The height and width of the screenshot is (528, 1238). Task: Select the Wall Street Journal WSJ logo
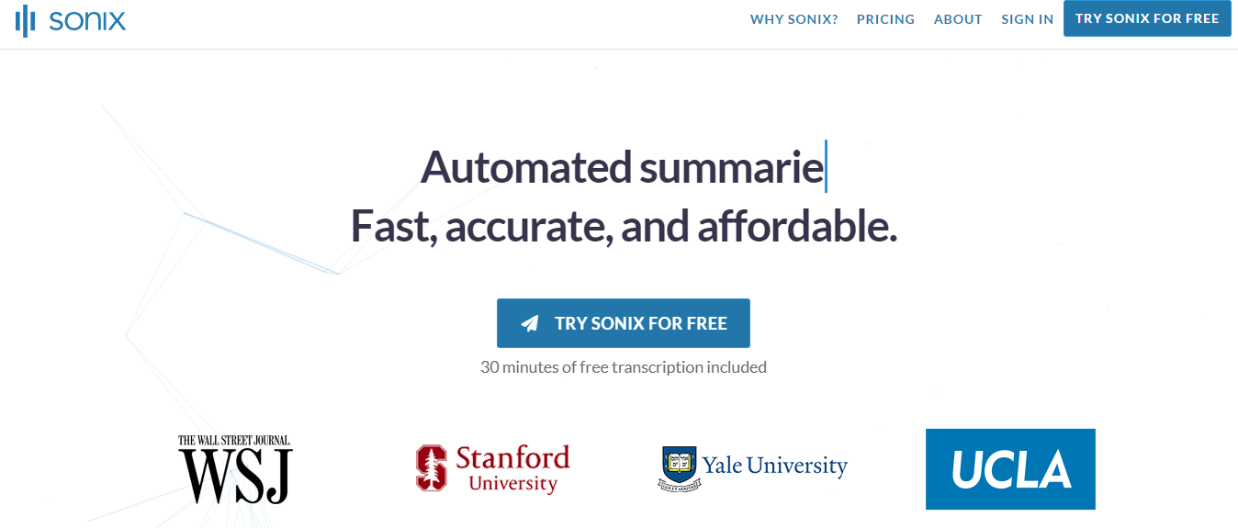[235, 469]
